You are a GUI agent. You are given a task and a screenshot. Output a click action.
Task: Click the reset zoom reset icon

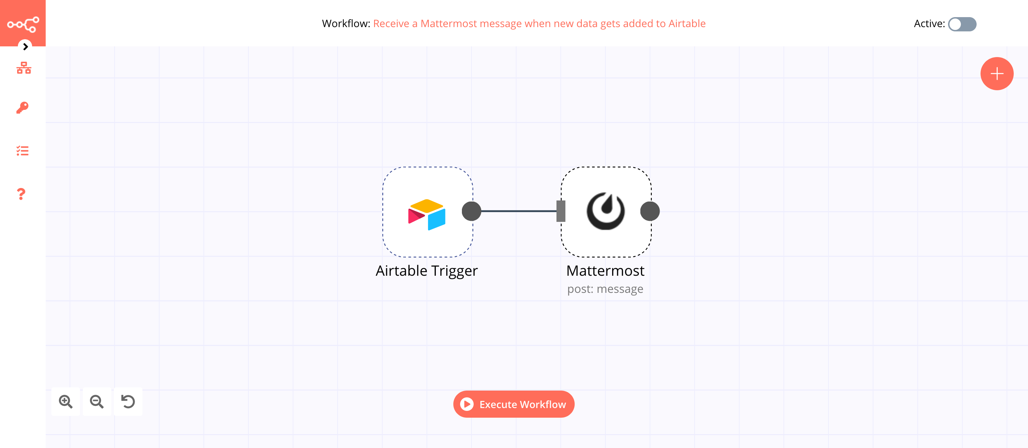click(128, 401)
